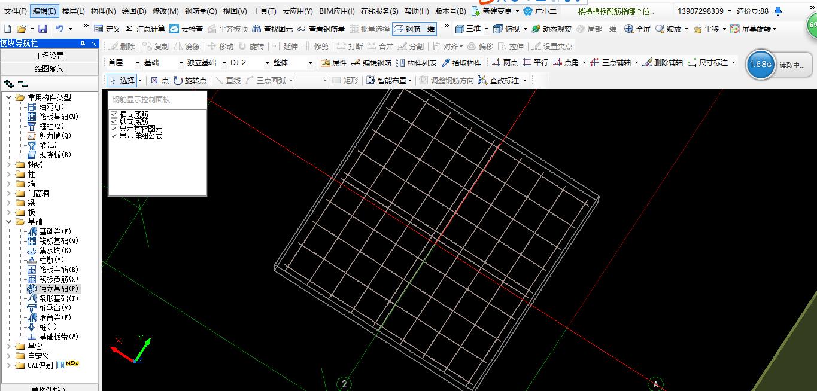Click 缩放 zoom tool
This screenshot has height=391, width=817.
[668, 29]
